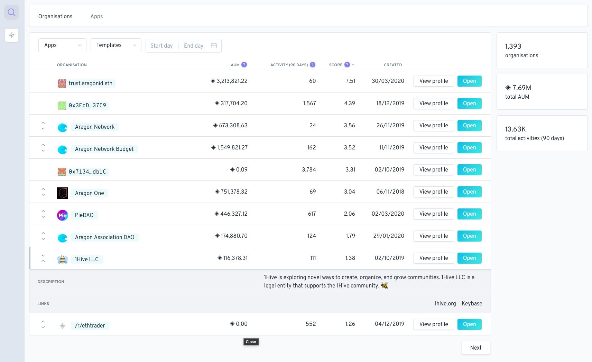The image size is (592, 362).
Task: Select the 1,393 organisations stat card
Action: tap(542, 50)
